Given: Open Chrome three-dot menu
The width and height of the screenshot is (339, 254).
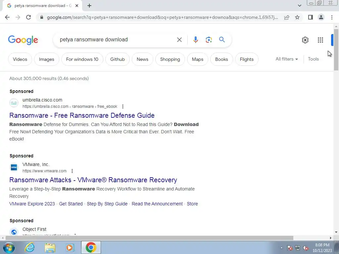Looking at the screenshot, I should coord(332,17).
